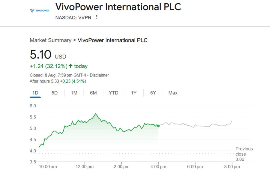Viewport: 270px width, 173px height.
Task: Keep the 1D tab selected
Action: 35,93
